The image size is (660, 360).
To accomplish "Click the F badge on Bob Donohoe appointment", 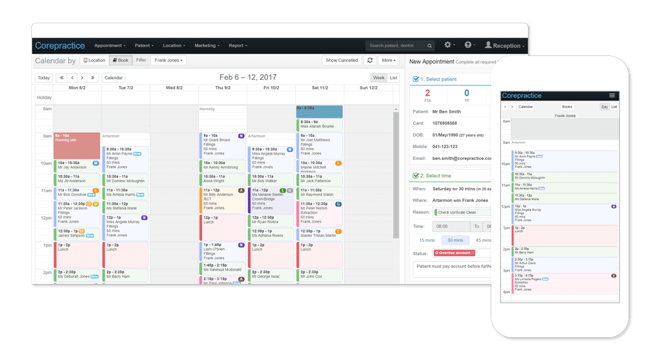I will 95,190.
